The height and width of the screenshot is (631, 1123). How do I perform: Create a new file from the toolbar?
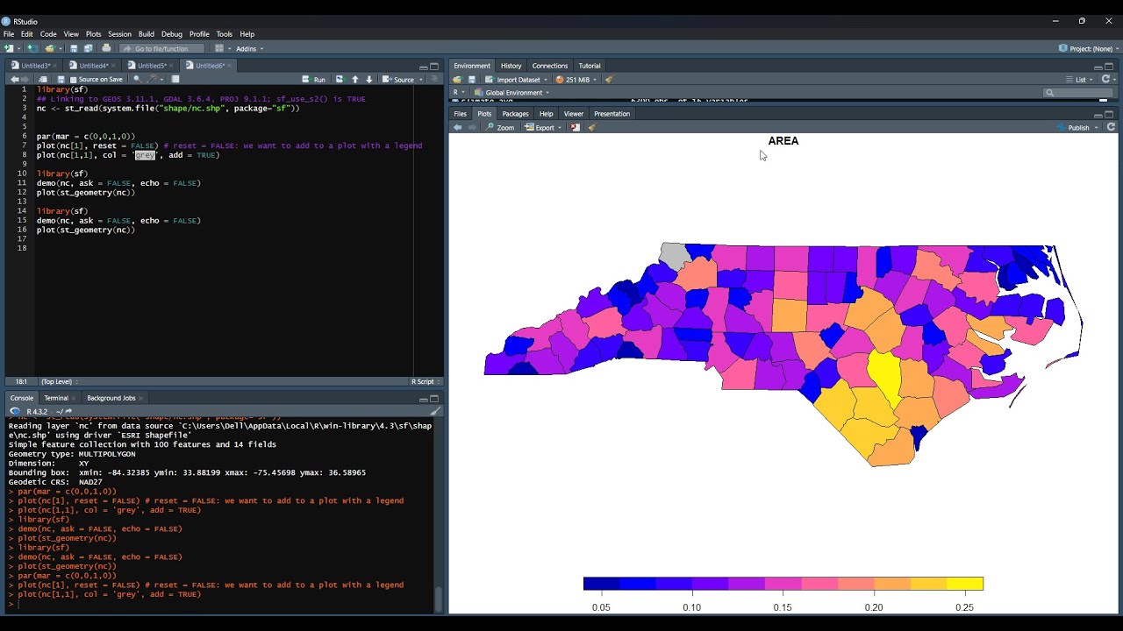pos(9,48)
